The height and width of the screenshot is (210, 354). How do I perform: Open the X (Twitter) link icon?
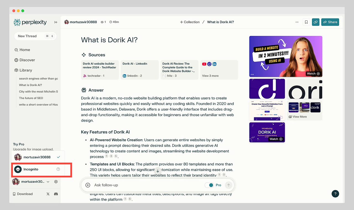[x=48, y=194]
